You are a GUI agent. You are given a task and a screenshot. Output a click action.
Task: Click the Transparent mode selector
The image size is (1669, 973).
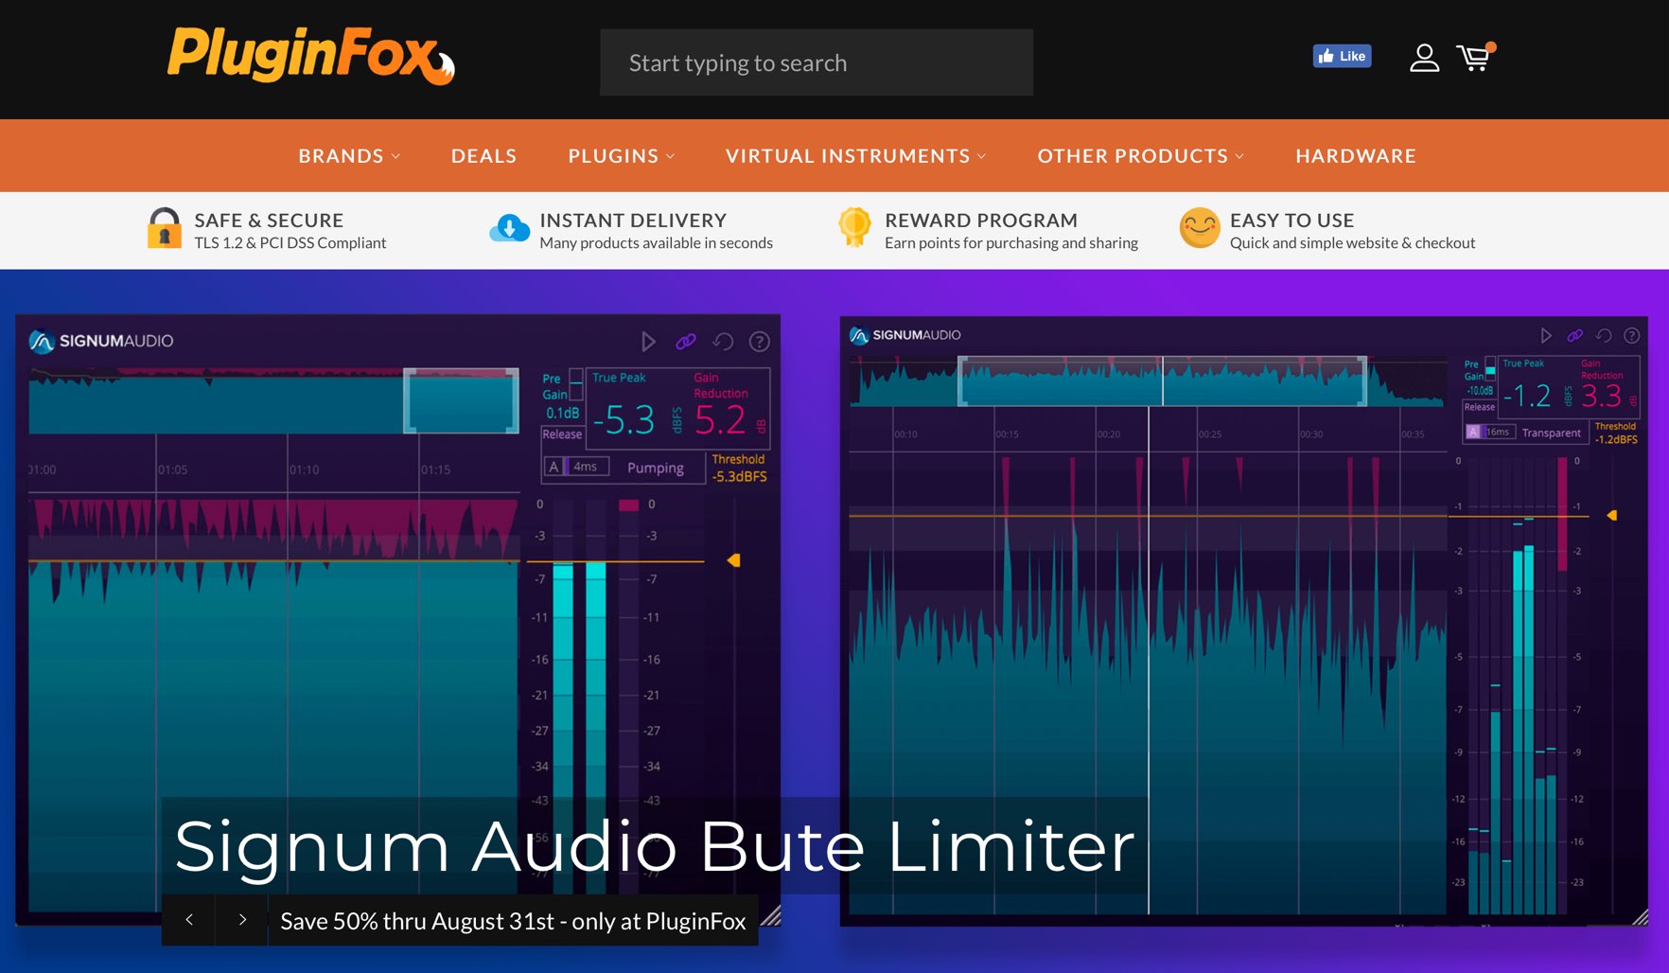tap(1551, 433)
